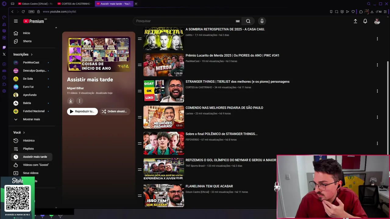This screenshot has width=390, height=219.
Task: Open options menu for Sobre o final POLÊMICO video
Action: click(x=377, y=143)
